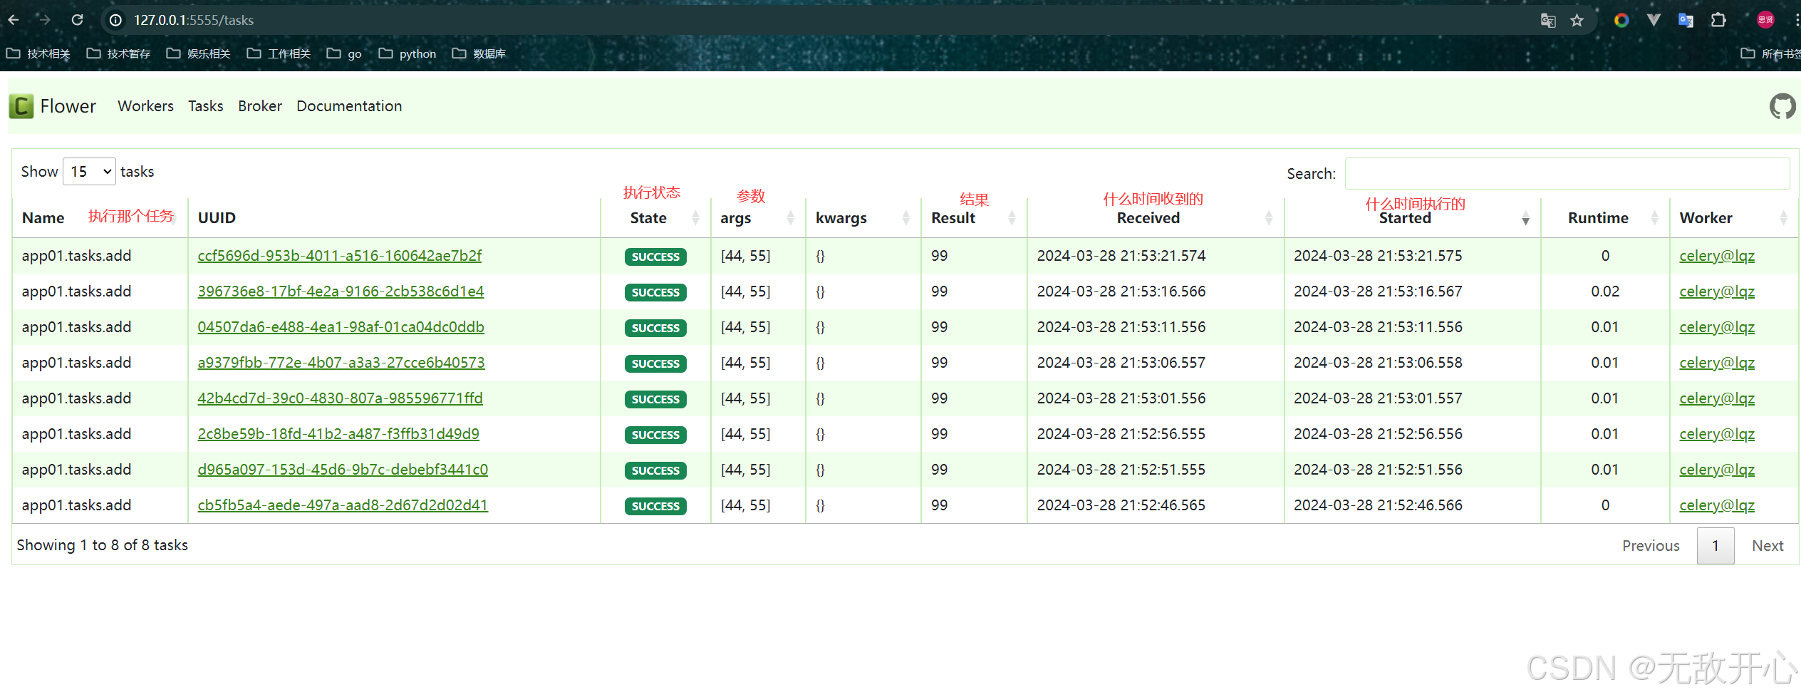
Task: Click the V-shaped extension icon
Action: [1654, 20]
